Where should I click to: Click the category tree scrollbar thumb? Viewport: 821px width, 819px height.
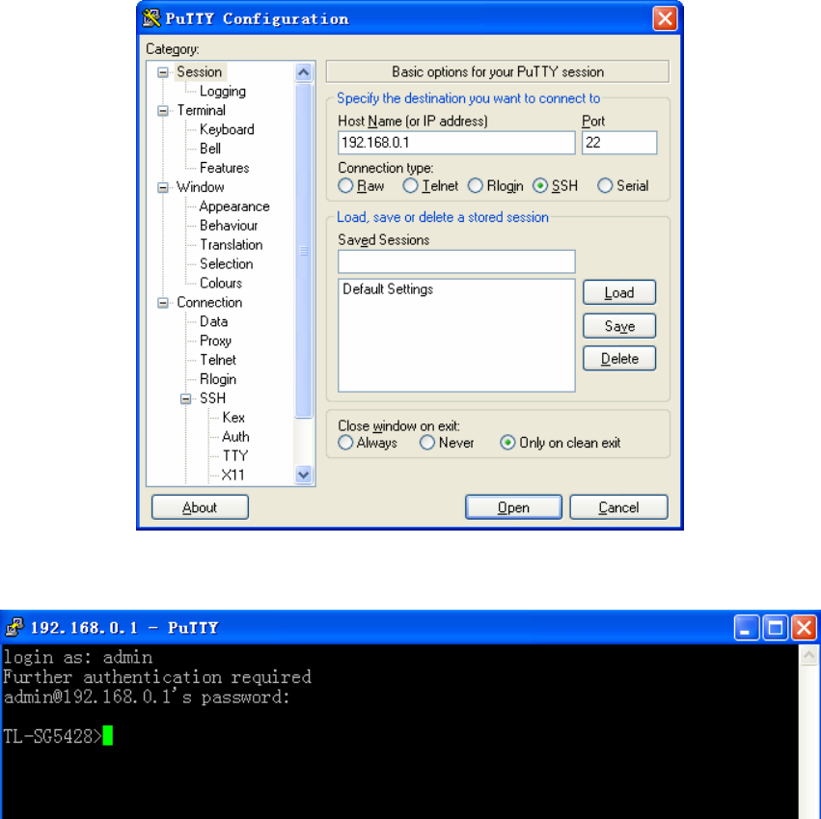tap(304, 251)
